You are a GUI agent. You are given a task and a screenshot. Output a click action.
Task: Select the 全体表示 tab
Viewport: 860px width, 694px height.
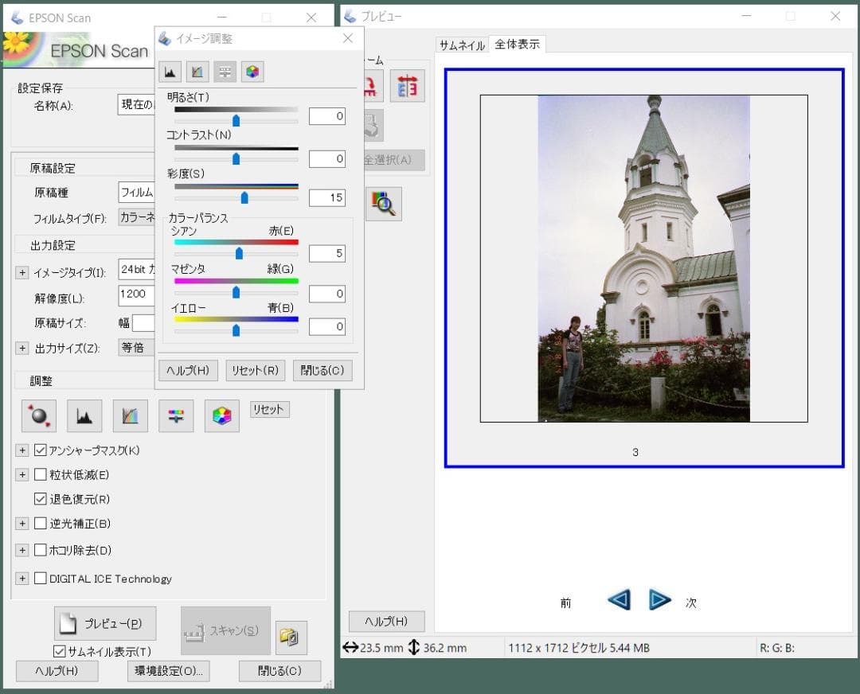coord(517,45)
